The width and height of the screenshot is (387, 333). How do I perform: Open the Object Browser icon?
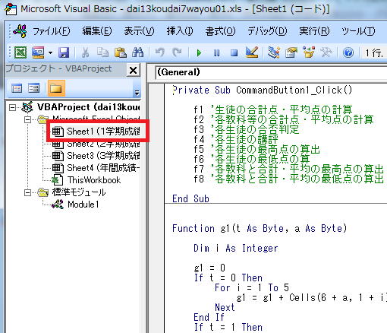coord(309,52)
